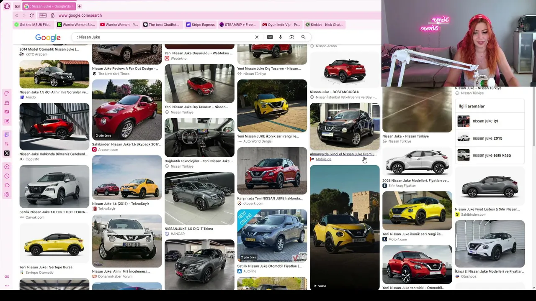
Task: Open the percent deals sidebar icon
Action: coord(7,144)
